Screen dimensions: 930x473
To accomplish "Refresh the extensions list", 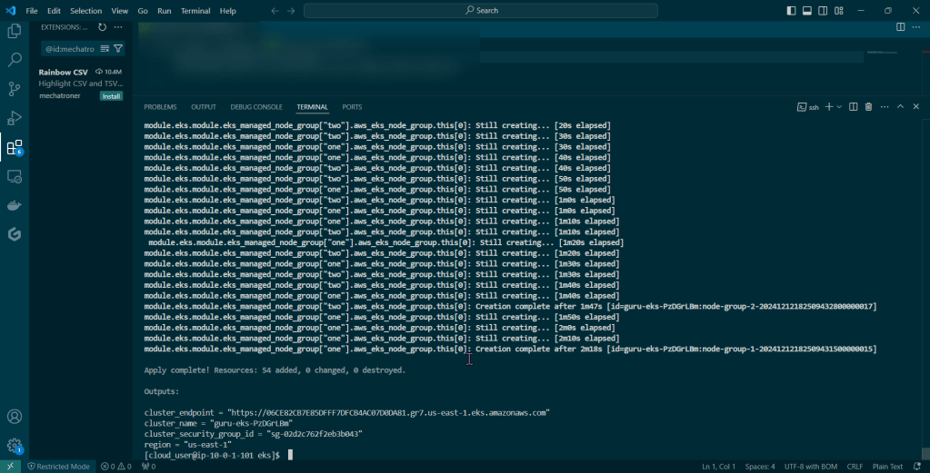I will [103, 27].
